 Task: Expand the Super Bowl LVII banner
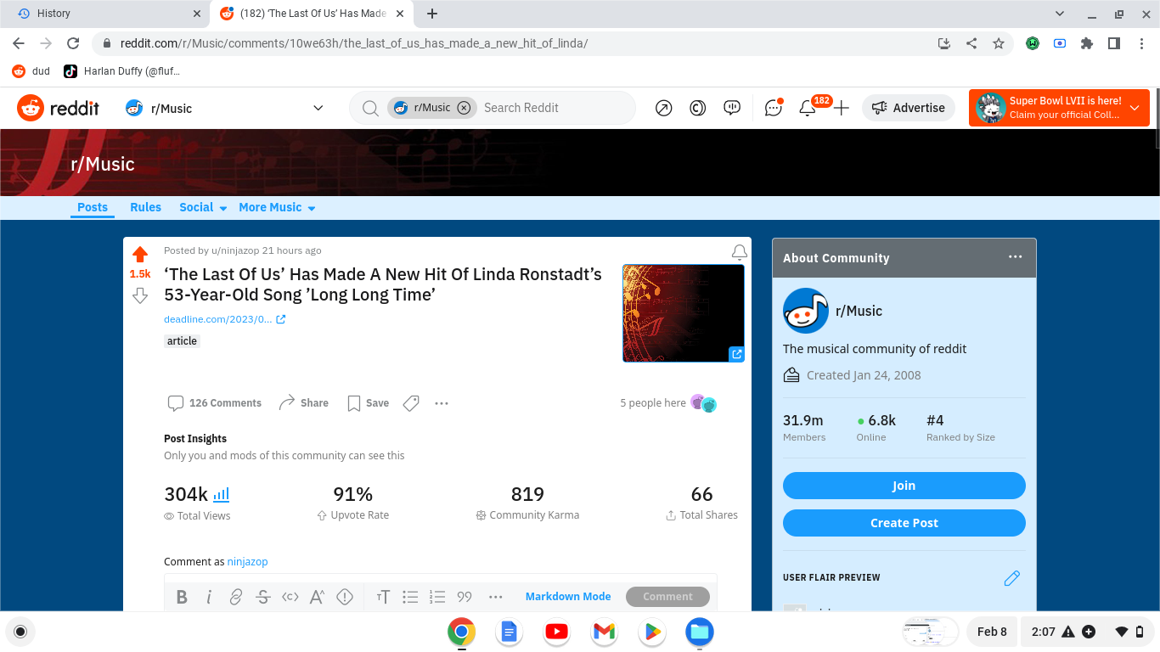(x=1134, y=108)
